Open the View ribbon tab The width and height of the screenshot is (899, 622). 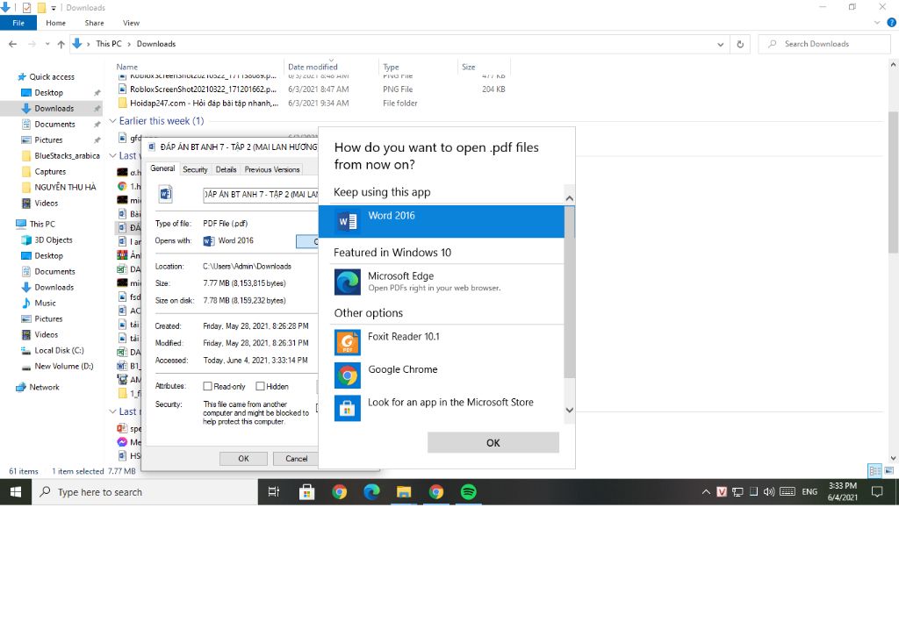(131, 23)
